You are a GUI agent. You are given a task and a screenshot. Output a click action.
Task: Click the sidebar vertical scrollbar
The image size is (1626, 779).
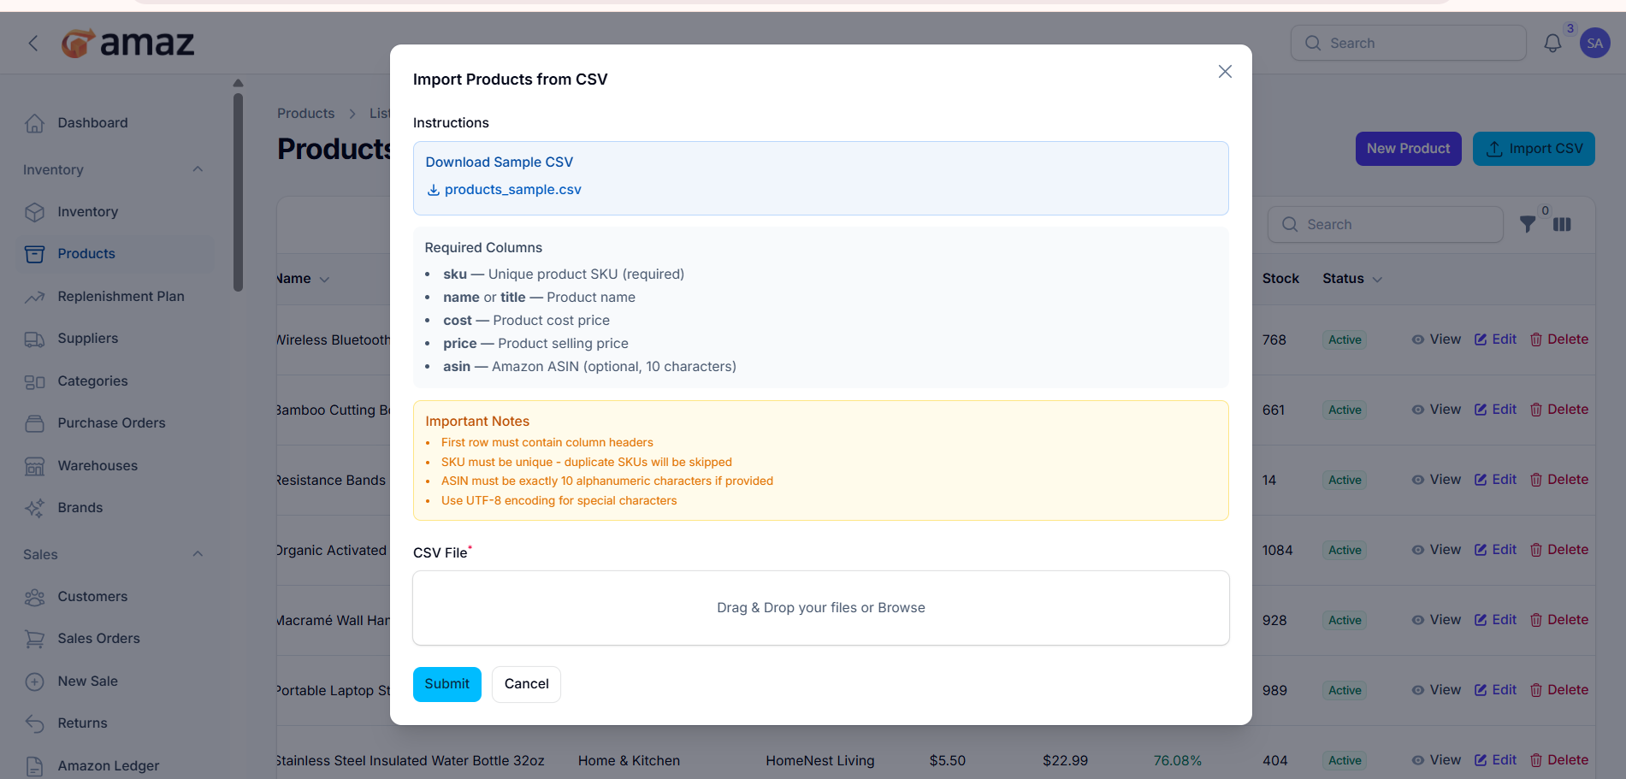coord(238,192)
